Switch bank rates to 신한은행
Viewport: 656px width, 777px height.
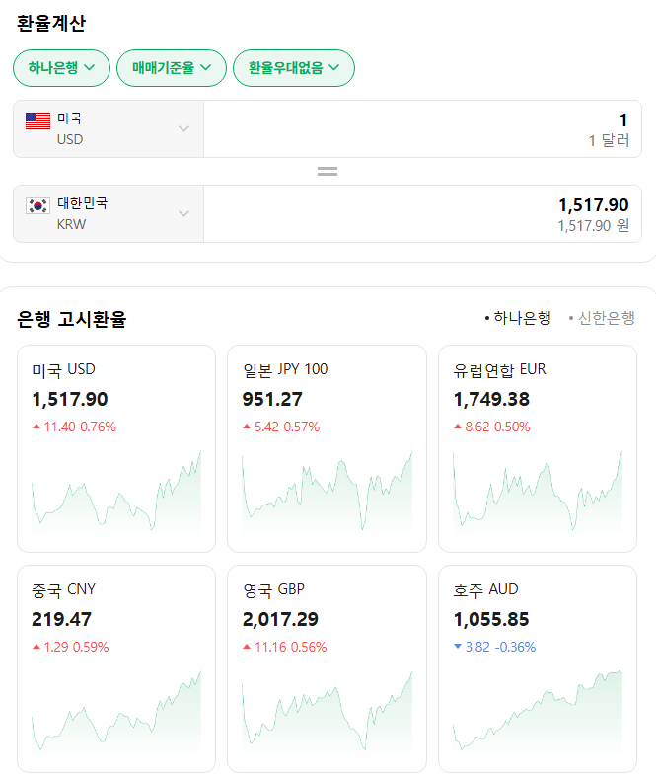pyautogui.click(x=602, y=318)
